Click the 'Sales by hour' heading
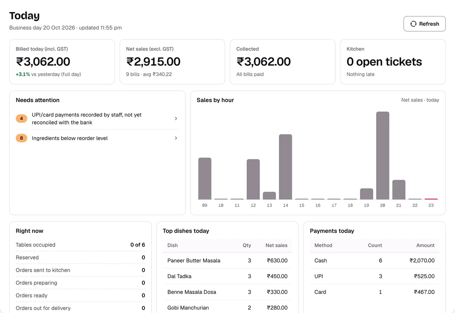455x313 pixels. pos(215,100)
